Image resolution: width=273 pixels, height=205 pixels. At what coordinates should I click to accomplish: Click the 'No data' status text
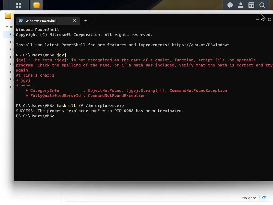tap(249, 198)
